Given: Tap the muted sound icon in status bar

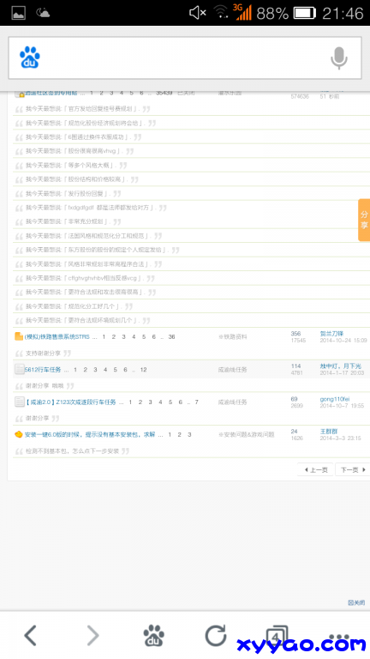Looking at the screenshot, I should coord(197,13).
